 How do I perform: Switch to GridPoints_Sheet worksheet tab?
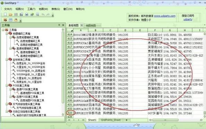click(x=111, y=120)
